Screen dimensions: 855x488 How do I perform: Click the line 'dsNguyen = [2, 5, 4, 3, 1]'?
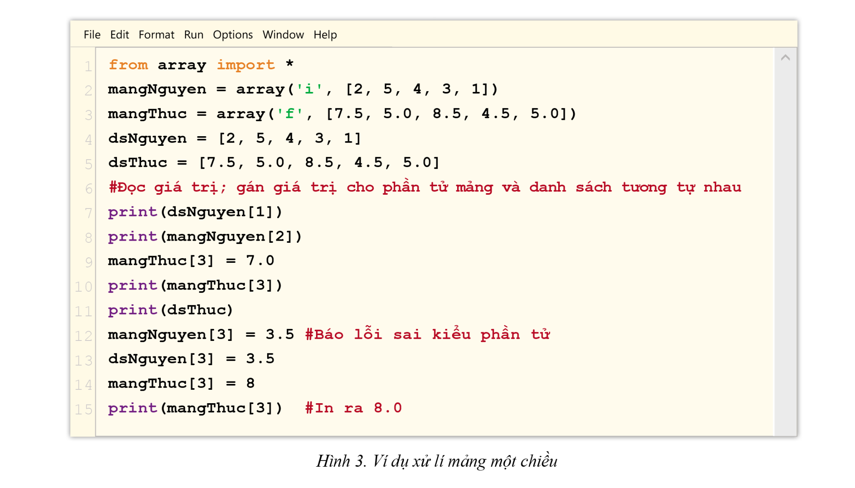[234, 138]
